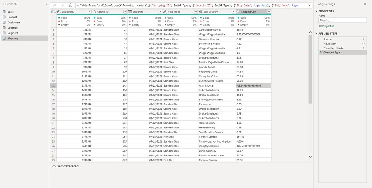This screenshot has width=372, height=188.
Task: Expand the formula bar
Action: click(310, 5)
